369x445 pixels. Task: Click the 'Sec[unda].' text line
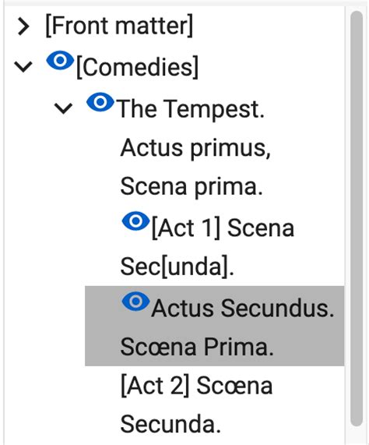[x=177, y=267]
